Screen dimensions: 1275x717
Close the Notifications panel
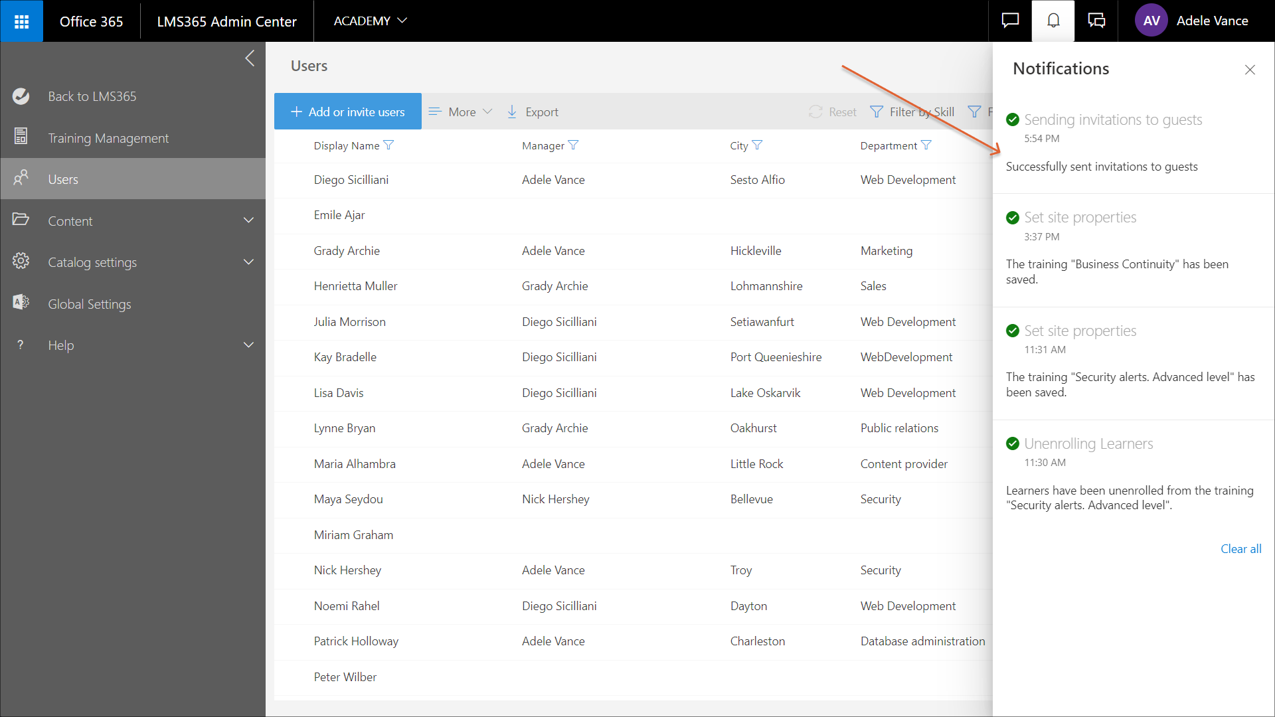coord(1250,70)
